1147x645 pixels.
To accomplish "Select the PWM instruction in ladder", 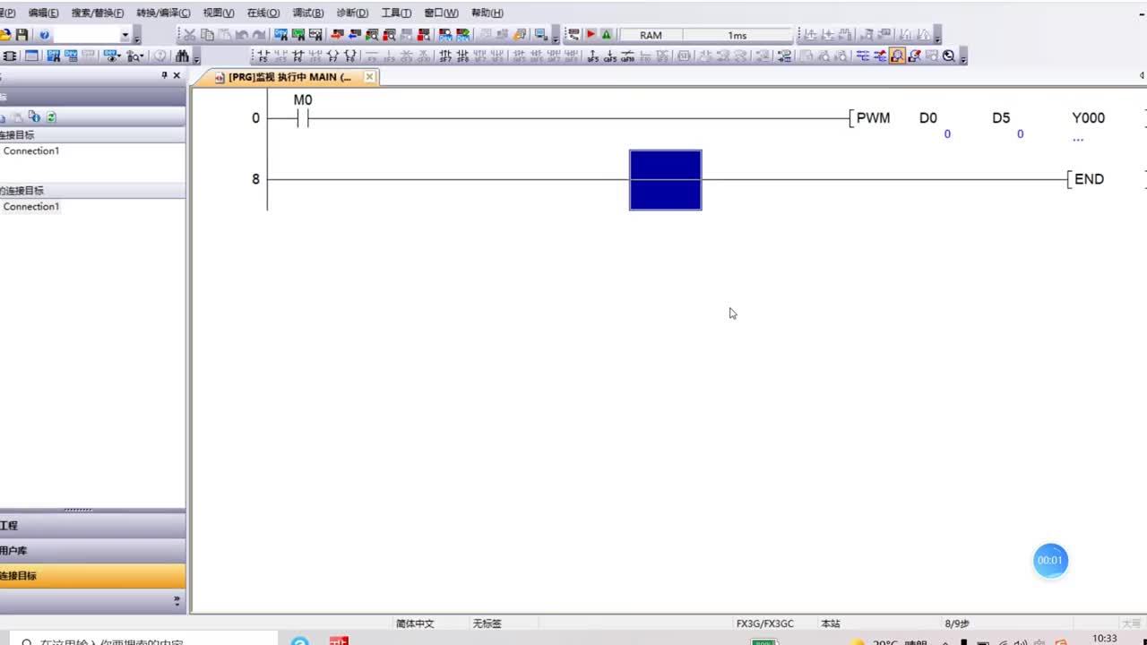I will (873, 117).
